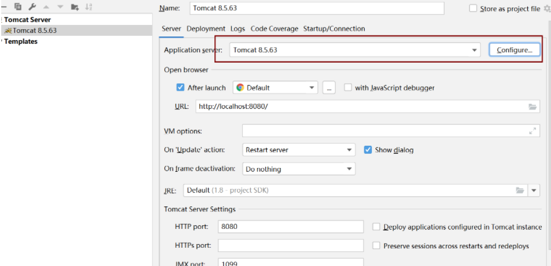Click the ellipsis button next to browser dropdown
Viewport: 551px width, 266px height.
click(329, 87)
